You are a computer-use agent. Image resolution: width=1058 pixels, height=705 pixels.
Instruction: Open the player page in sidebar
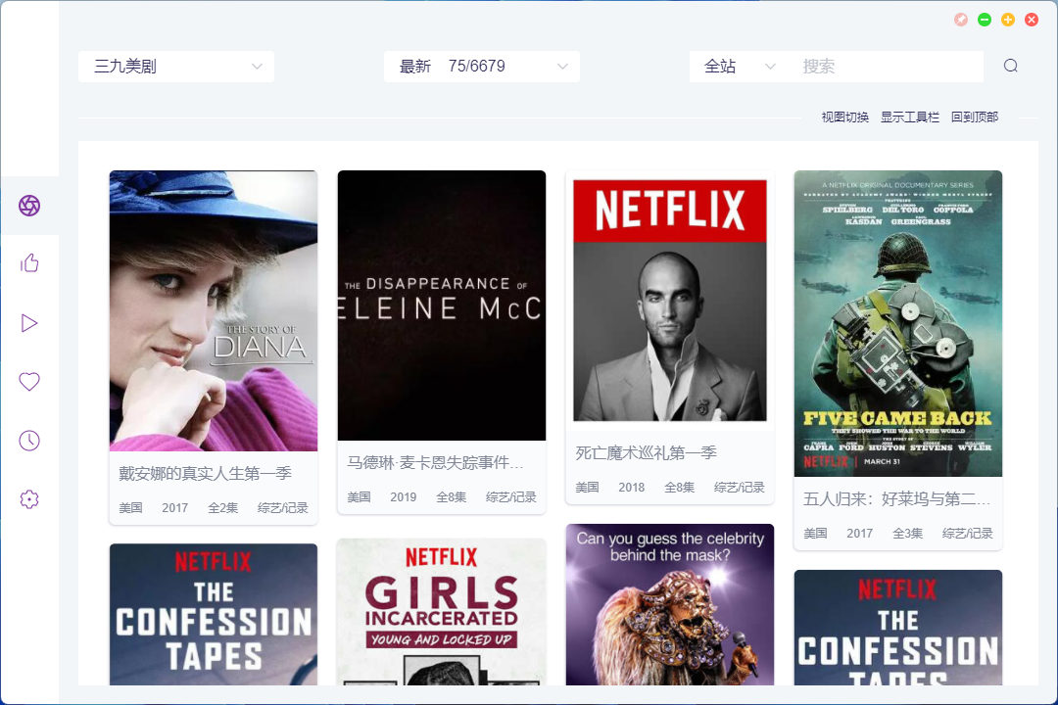[x=29, y=323]
